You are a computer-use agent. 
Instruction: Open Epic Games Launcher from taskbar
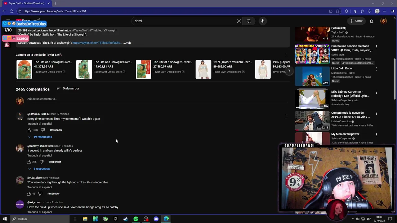[115, 219]
